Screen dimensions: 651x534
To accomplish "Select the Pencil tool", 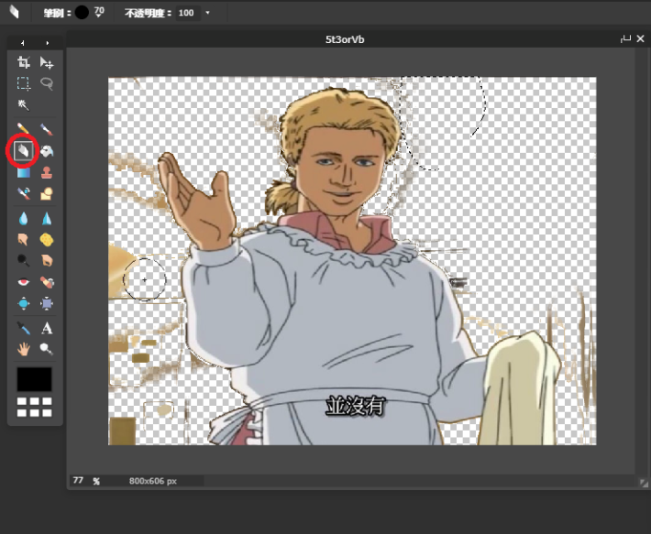I will click(x=23, y=129).
